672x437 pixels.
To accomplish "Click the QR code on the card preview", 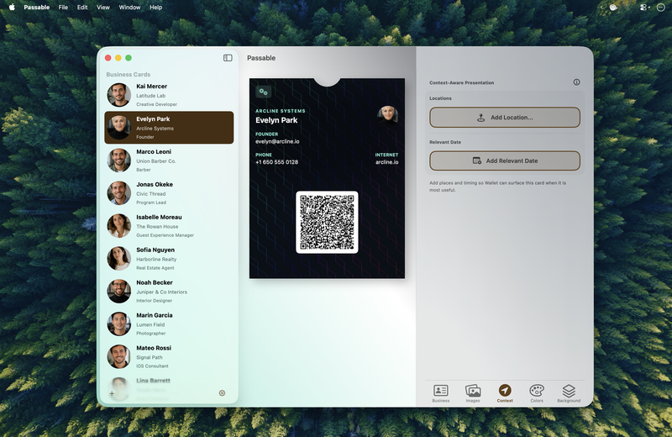I will point(327,222).
